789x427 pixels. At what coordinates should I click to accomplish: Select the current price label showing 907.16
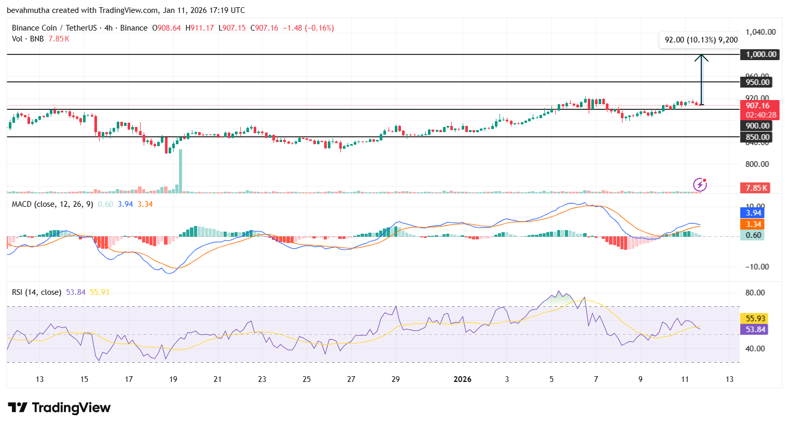759,105
